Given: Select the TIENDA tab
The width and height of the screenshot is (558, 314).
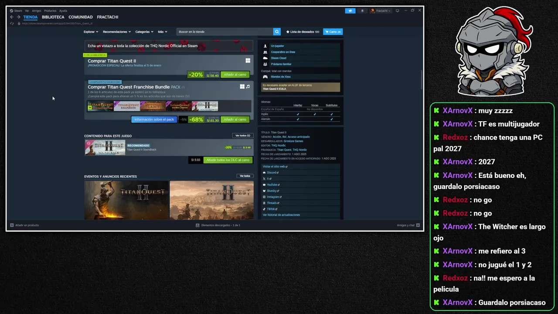Looking at the screenshot, I should click(31, 17).
